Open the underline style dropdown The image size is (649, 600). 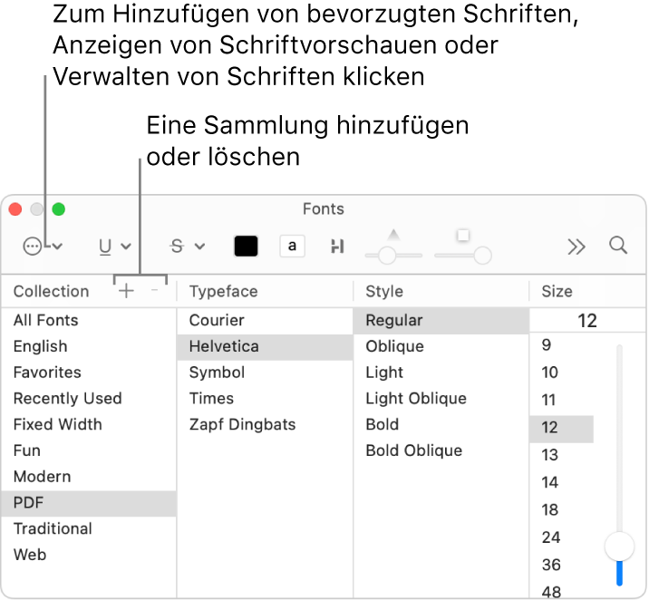tap(114, 247)
